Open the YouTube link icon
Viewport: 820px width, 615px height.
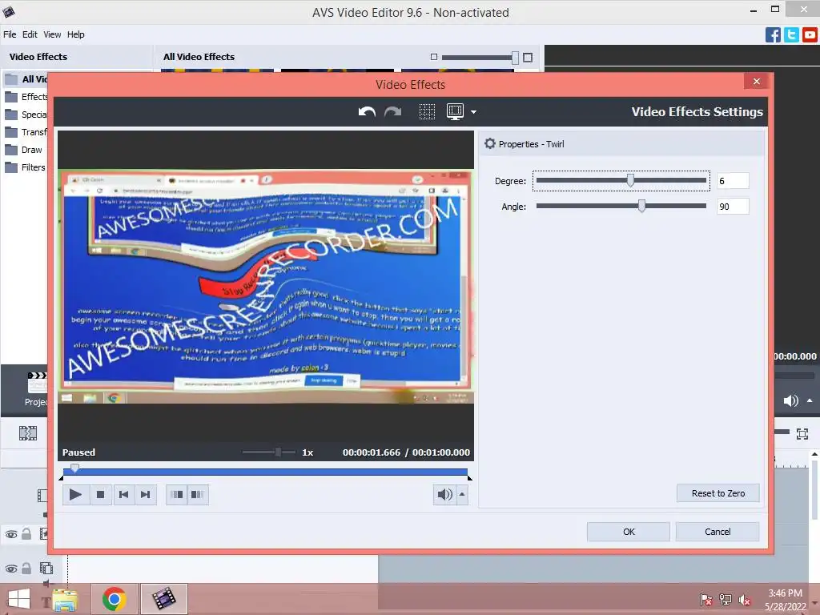coord(810,35)
